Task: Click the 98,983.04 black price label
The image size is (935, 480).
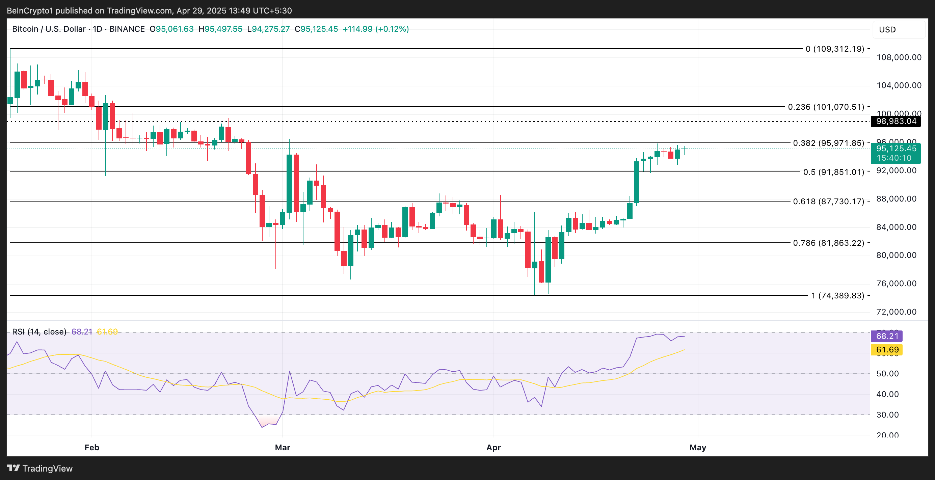Action: (x=896, y=121)
